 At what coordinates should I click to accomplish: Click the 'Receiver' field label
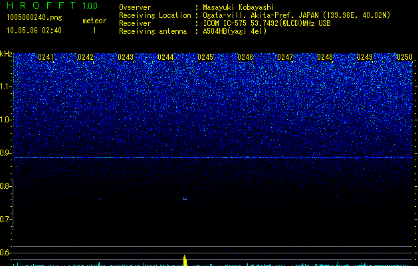coord(135,23)
